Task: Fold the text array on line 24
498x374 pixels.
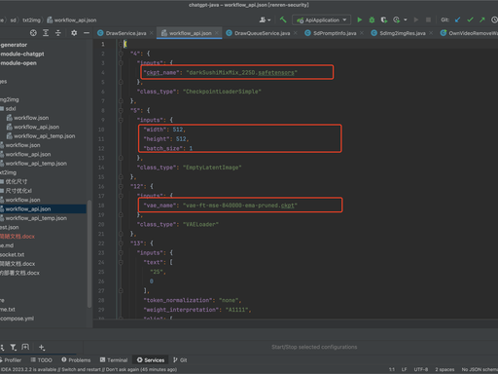Action: [121, 262]
